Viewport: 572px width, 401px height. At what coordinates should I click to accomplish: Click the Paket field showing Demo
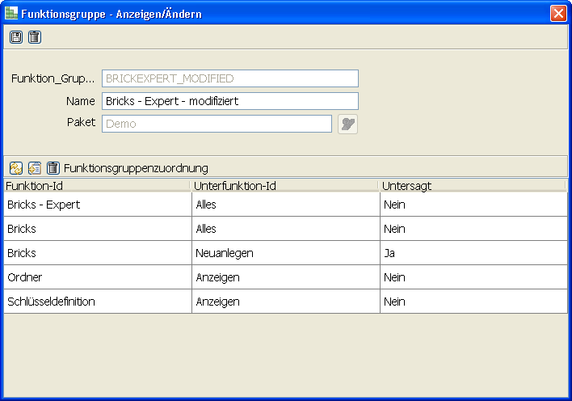217,124
